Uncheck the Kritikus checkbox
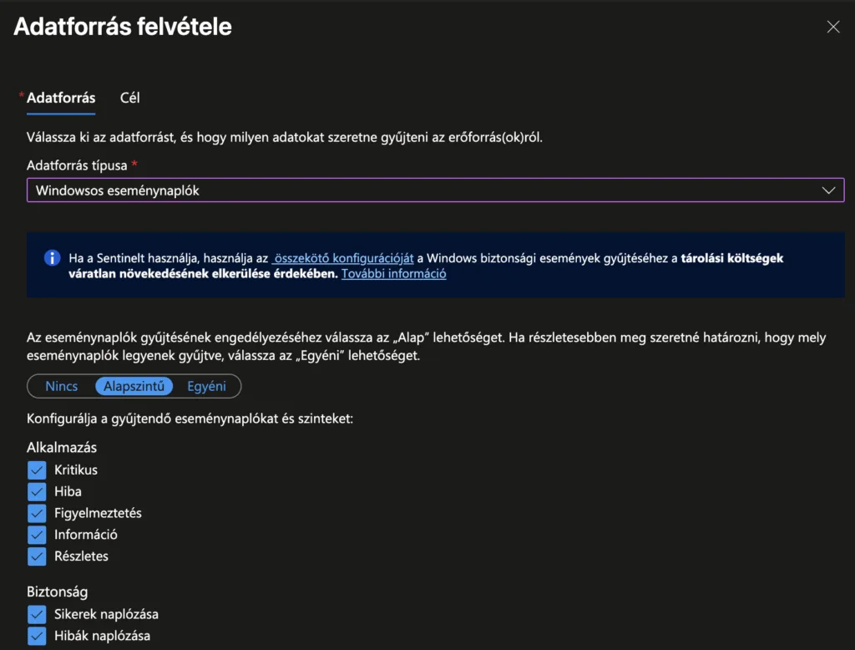The image size is (855, 650). (x=37, y=470)
